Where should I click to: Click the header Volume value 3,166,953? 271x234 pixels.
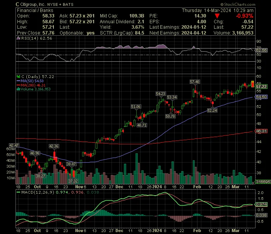[243, 33]
